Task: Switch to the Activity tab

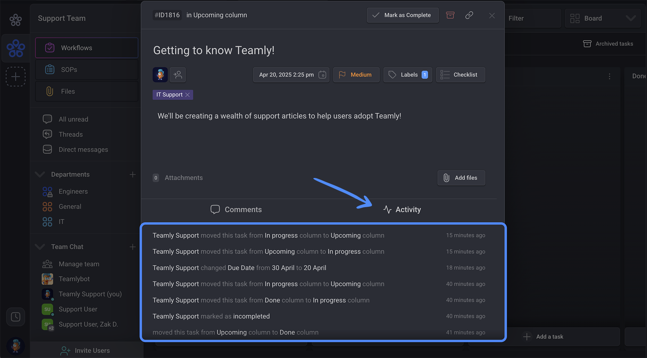Action: [x=402, y=210]
